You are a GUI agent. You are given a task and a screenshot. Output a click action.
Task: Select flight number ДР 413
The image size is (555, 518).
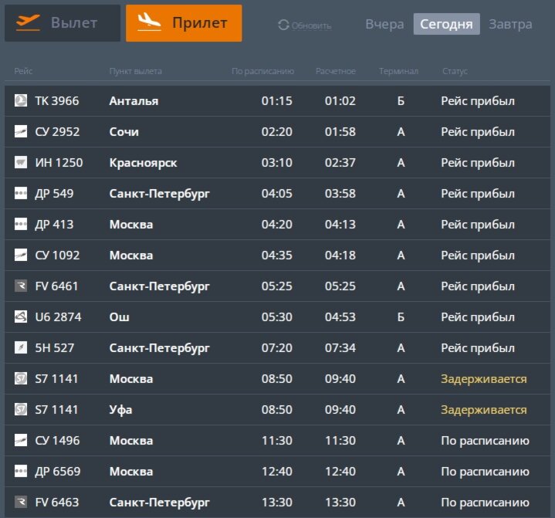pos(54,225)
